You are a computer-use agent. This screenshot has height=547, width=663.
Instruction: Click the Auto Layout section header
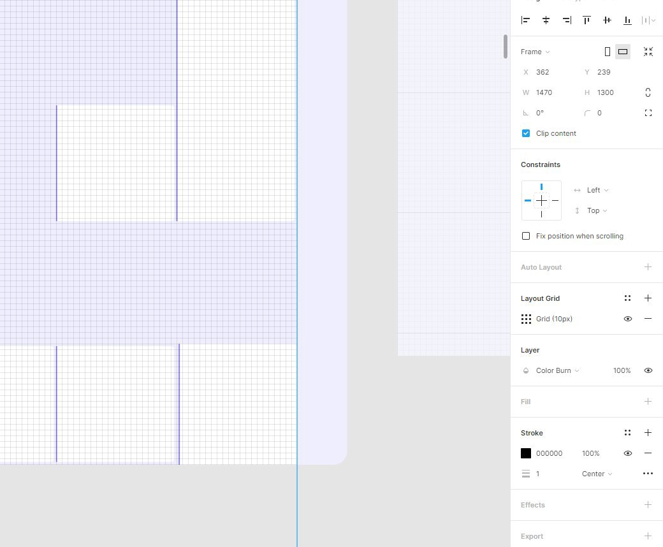(x=541, y=267)
